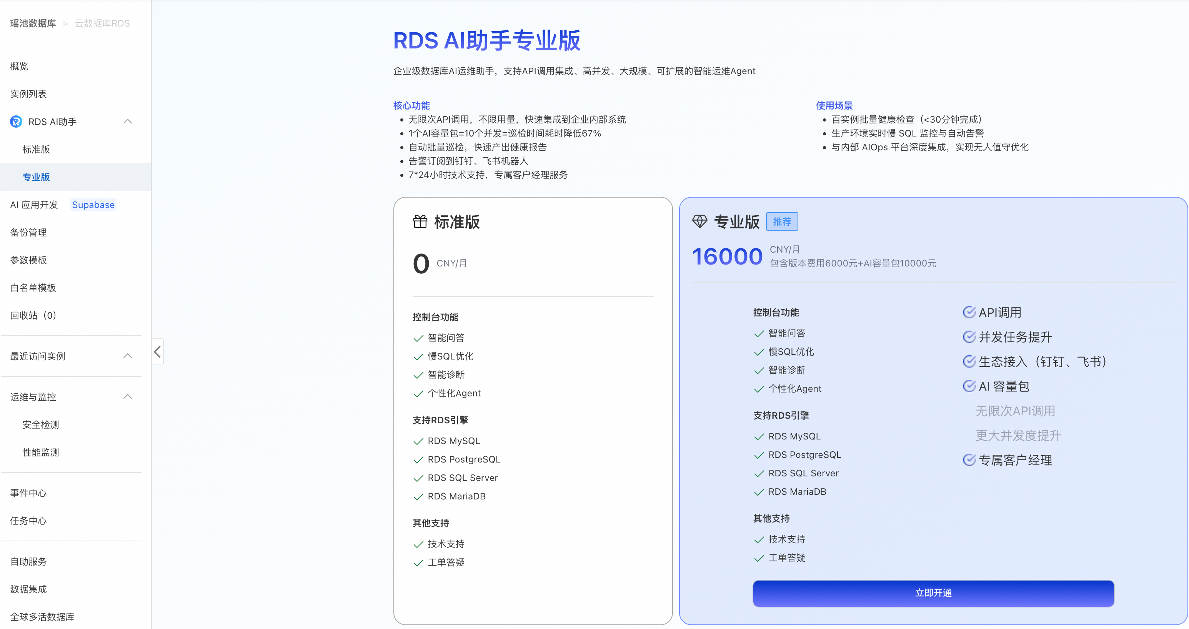Open AI 应用开发 in the sidebar
The width and height of the screenshot is (1189, 629).
pyautogui.click(x=34, y=205)
